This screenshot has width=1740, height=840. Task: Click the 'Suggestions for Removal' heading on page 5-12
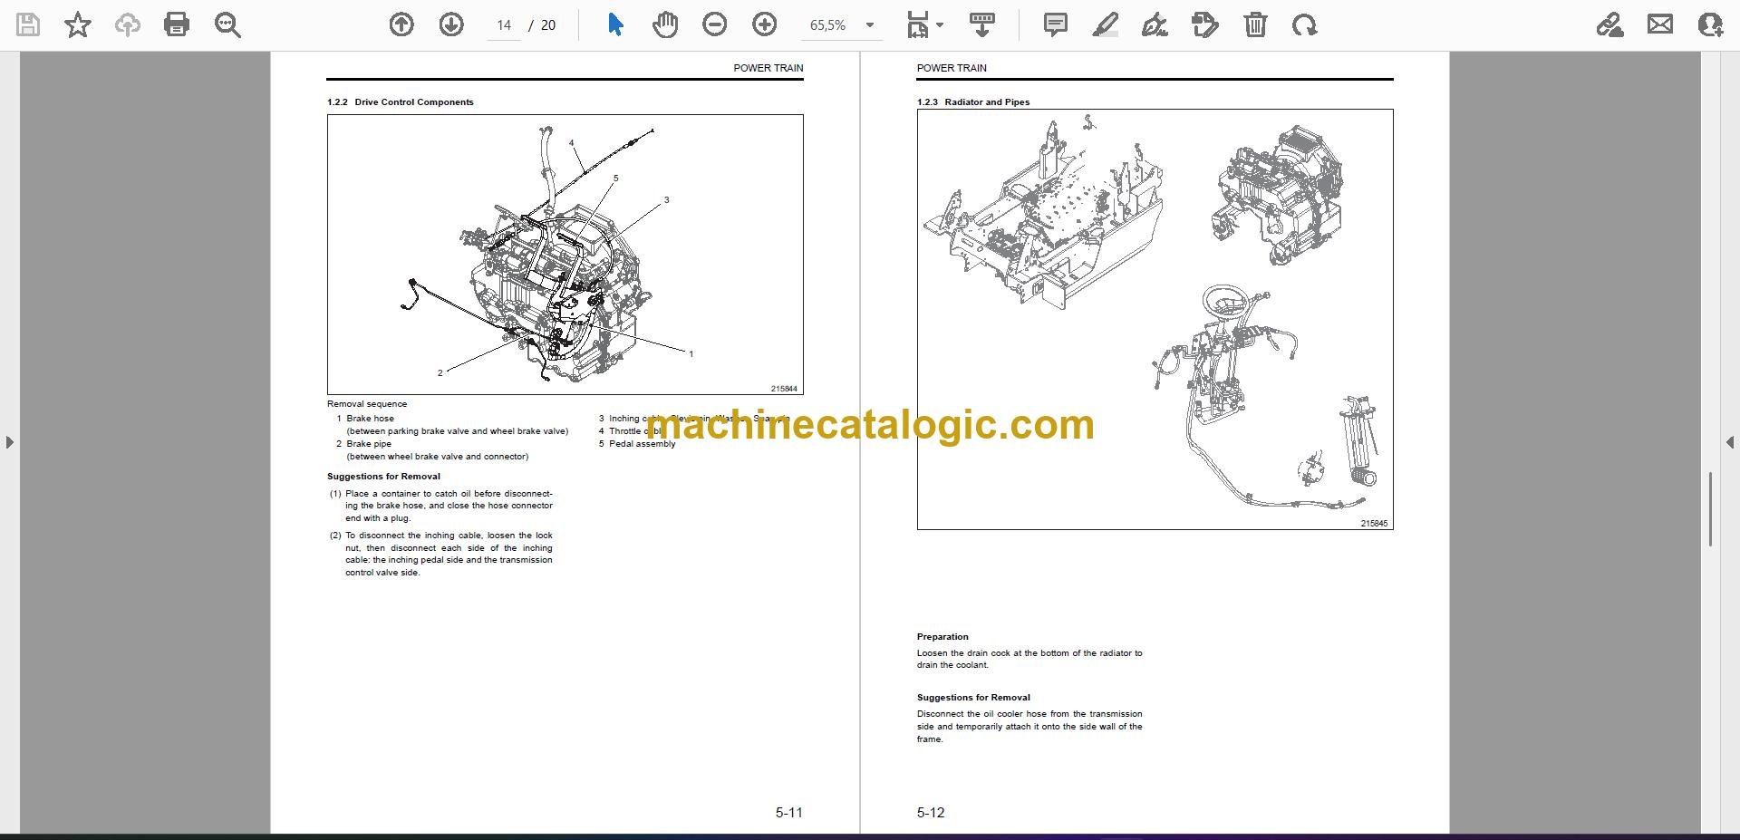[973, 698]
